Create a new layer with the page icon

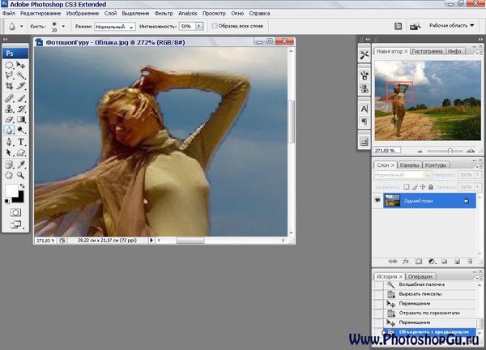coord(457,261)
